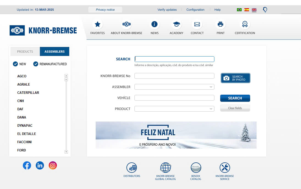The height and width of the screenshot is (189, 301).
Task: Click the assembler list scroll-up arrow
Action: (x=66, y=76)
